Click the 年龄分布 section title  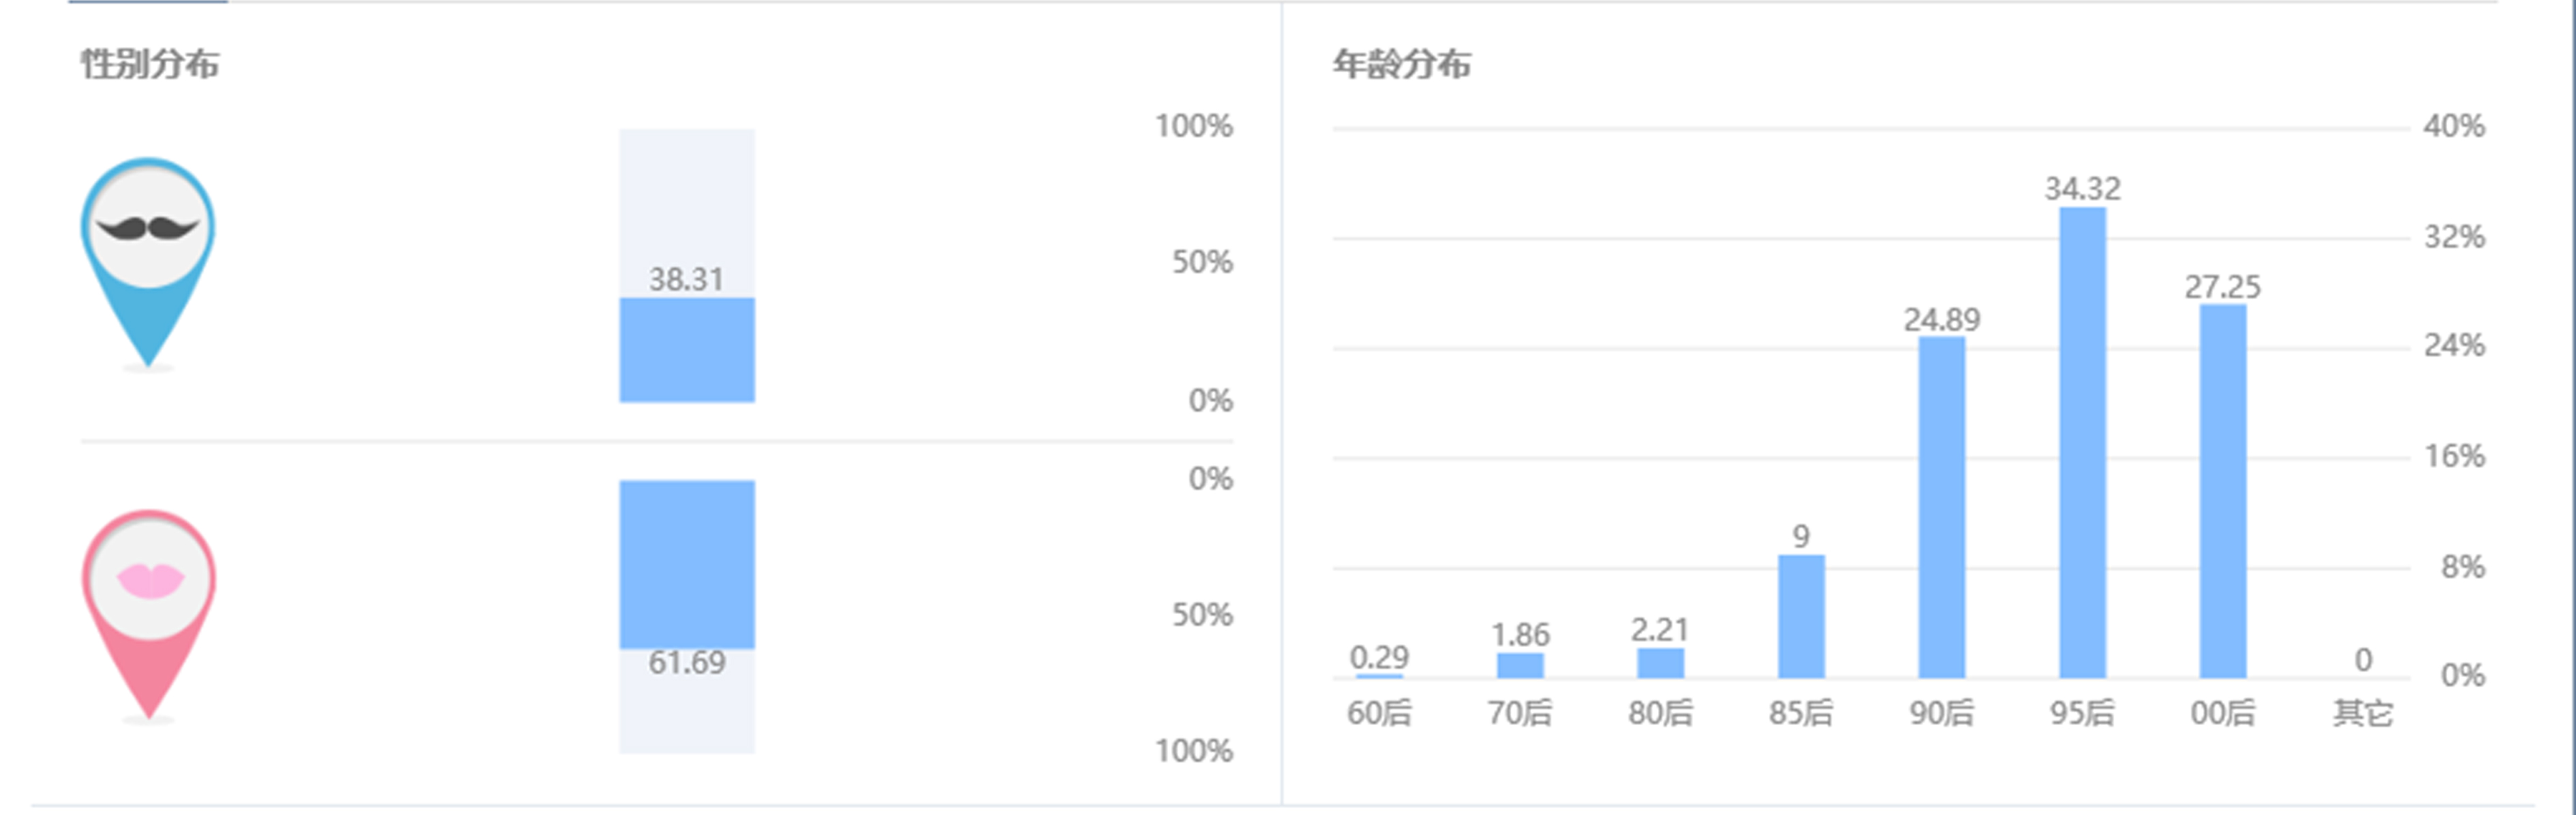pyautogui.click(x=1401, y=65)
